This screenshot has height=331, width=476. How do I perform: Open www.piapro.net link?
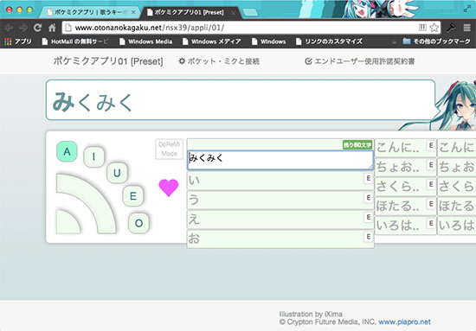pyautogui.click(x=404, y=321)
